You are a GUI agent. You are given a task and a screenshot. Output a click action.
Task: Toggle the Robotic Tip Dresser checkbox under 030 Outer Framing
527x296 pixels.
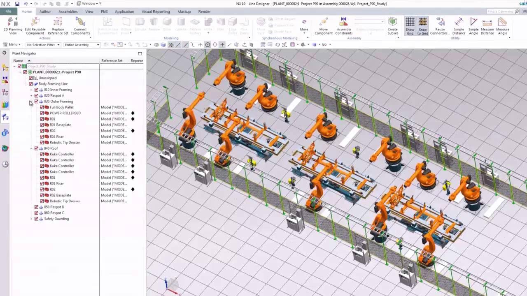42,143
